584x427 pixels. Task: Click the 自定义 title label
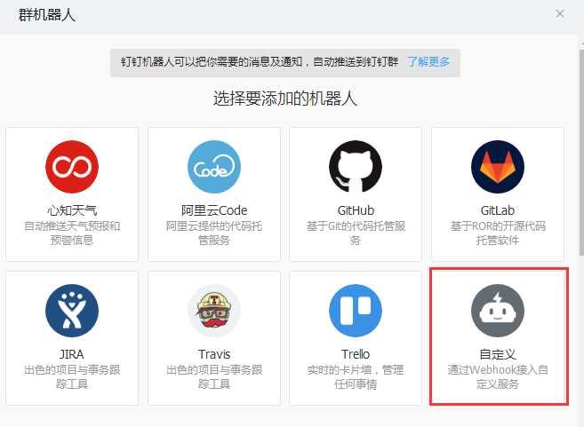click(498, 354)
